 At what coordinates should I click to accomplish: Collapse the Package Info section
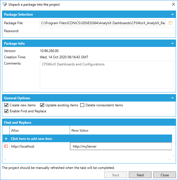tap(172, 44)
